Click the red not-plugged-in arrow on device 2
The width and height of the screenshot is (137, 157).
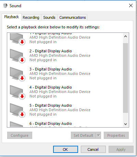click(x=22, y=60)
